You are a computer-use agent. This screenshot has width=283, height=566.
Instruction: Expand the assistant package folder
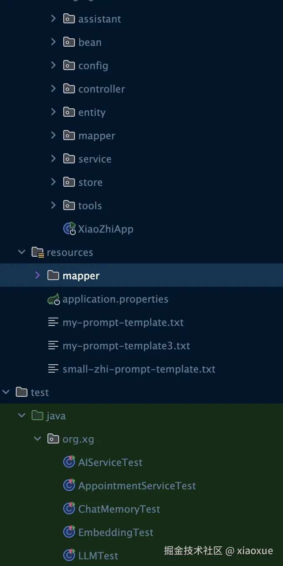[53, 19]
